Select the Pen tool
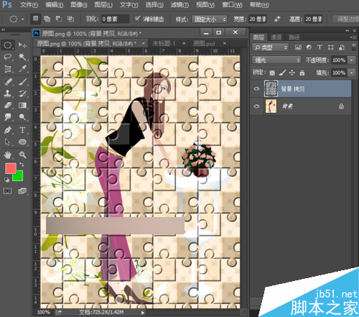Viewport: 359px width, 317px height. click(x=8, y=130)
